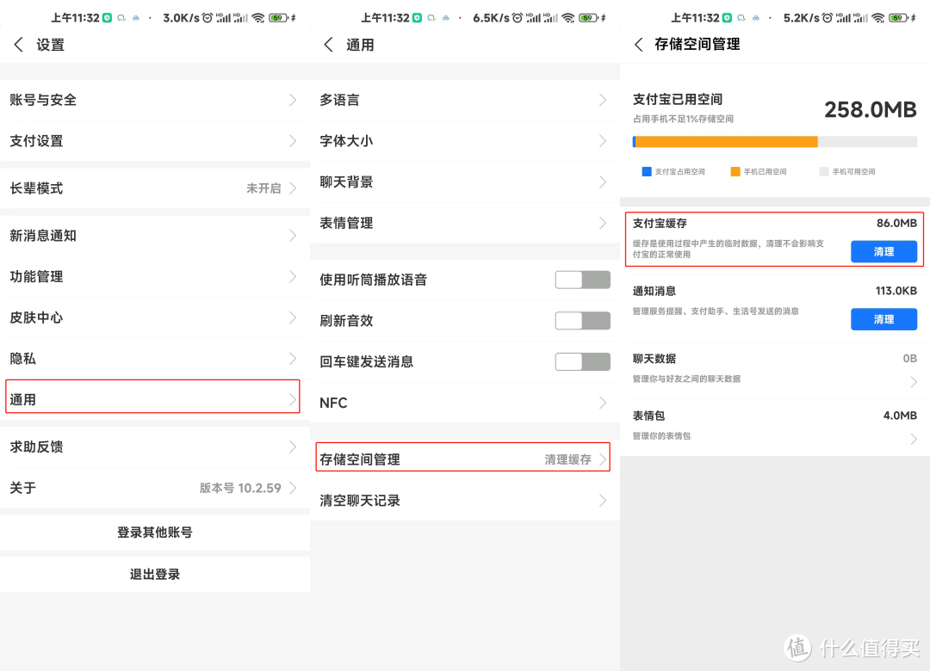Clear the 支付宝缓存 with 清理 button
The height and width of the screenshot is (671, 930).
point(883,251)
